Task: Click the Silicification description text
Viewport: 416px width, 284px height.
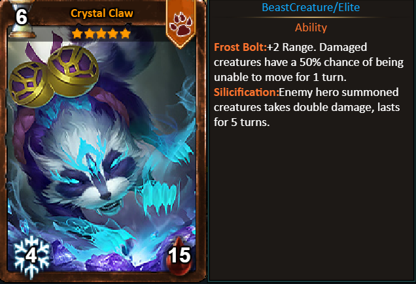Action: 307,107
